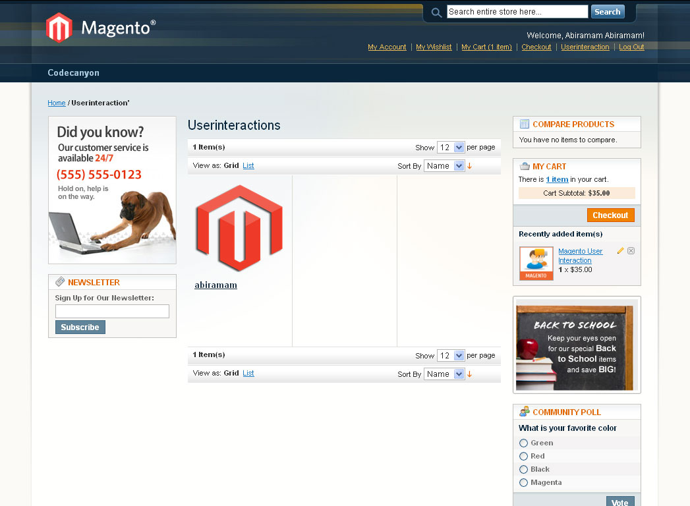
Task: Log Out of the account
Action: tap(631, 47)
